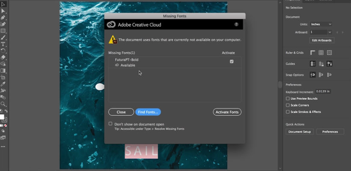Click the Close button in dialog

point(121,112)
